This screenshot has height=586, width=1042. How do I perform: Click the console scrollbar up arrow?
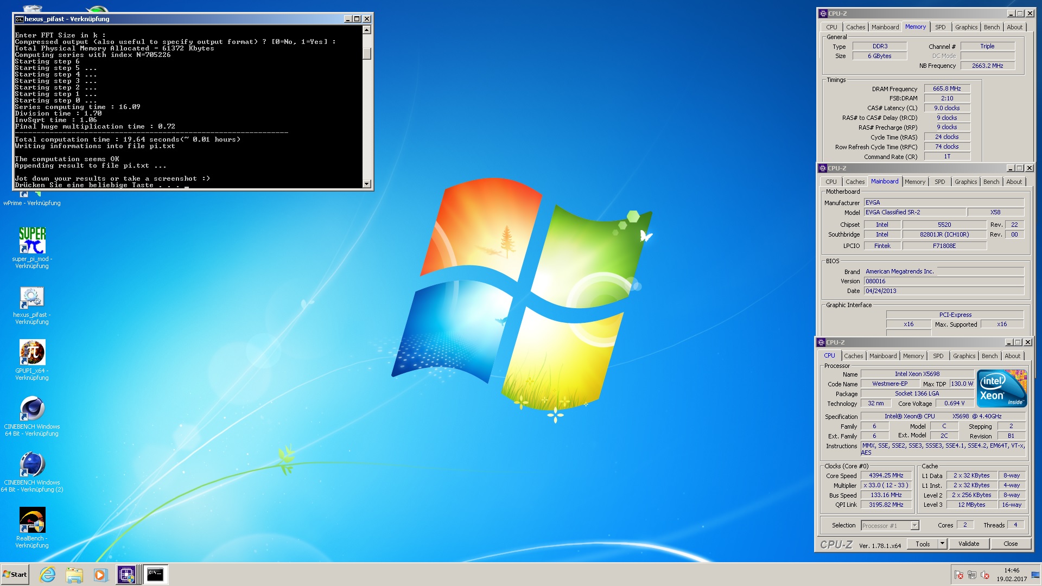(x=367, y=30)
